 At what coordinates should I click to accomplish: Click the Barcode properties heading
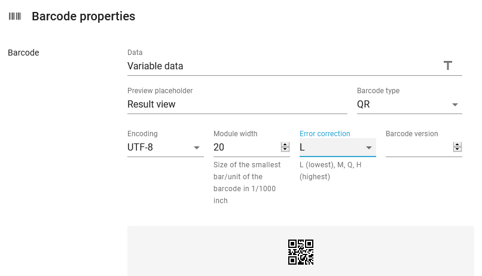pyautogui.click(x=83, y=16)
